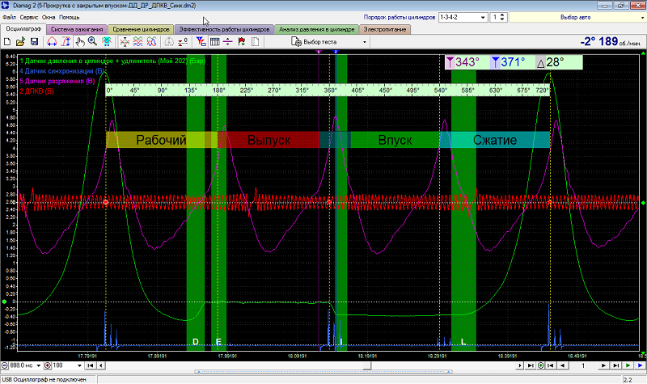The image size is (647, 384).
Task: Create a new oscillogram file
Action: 7,42
